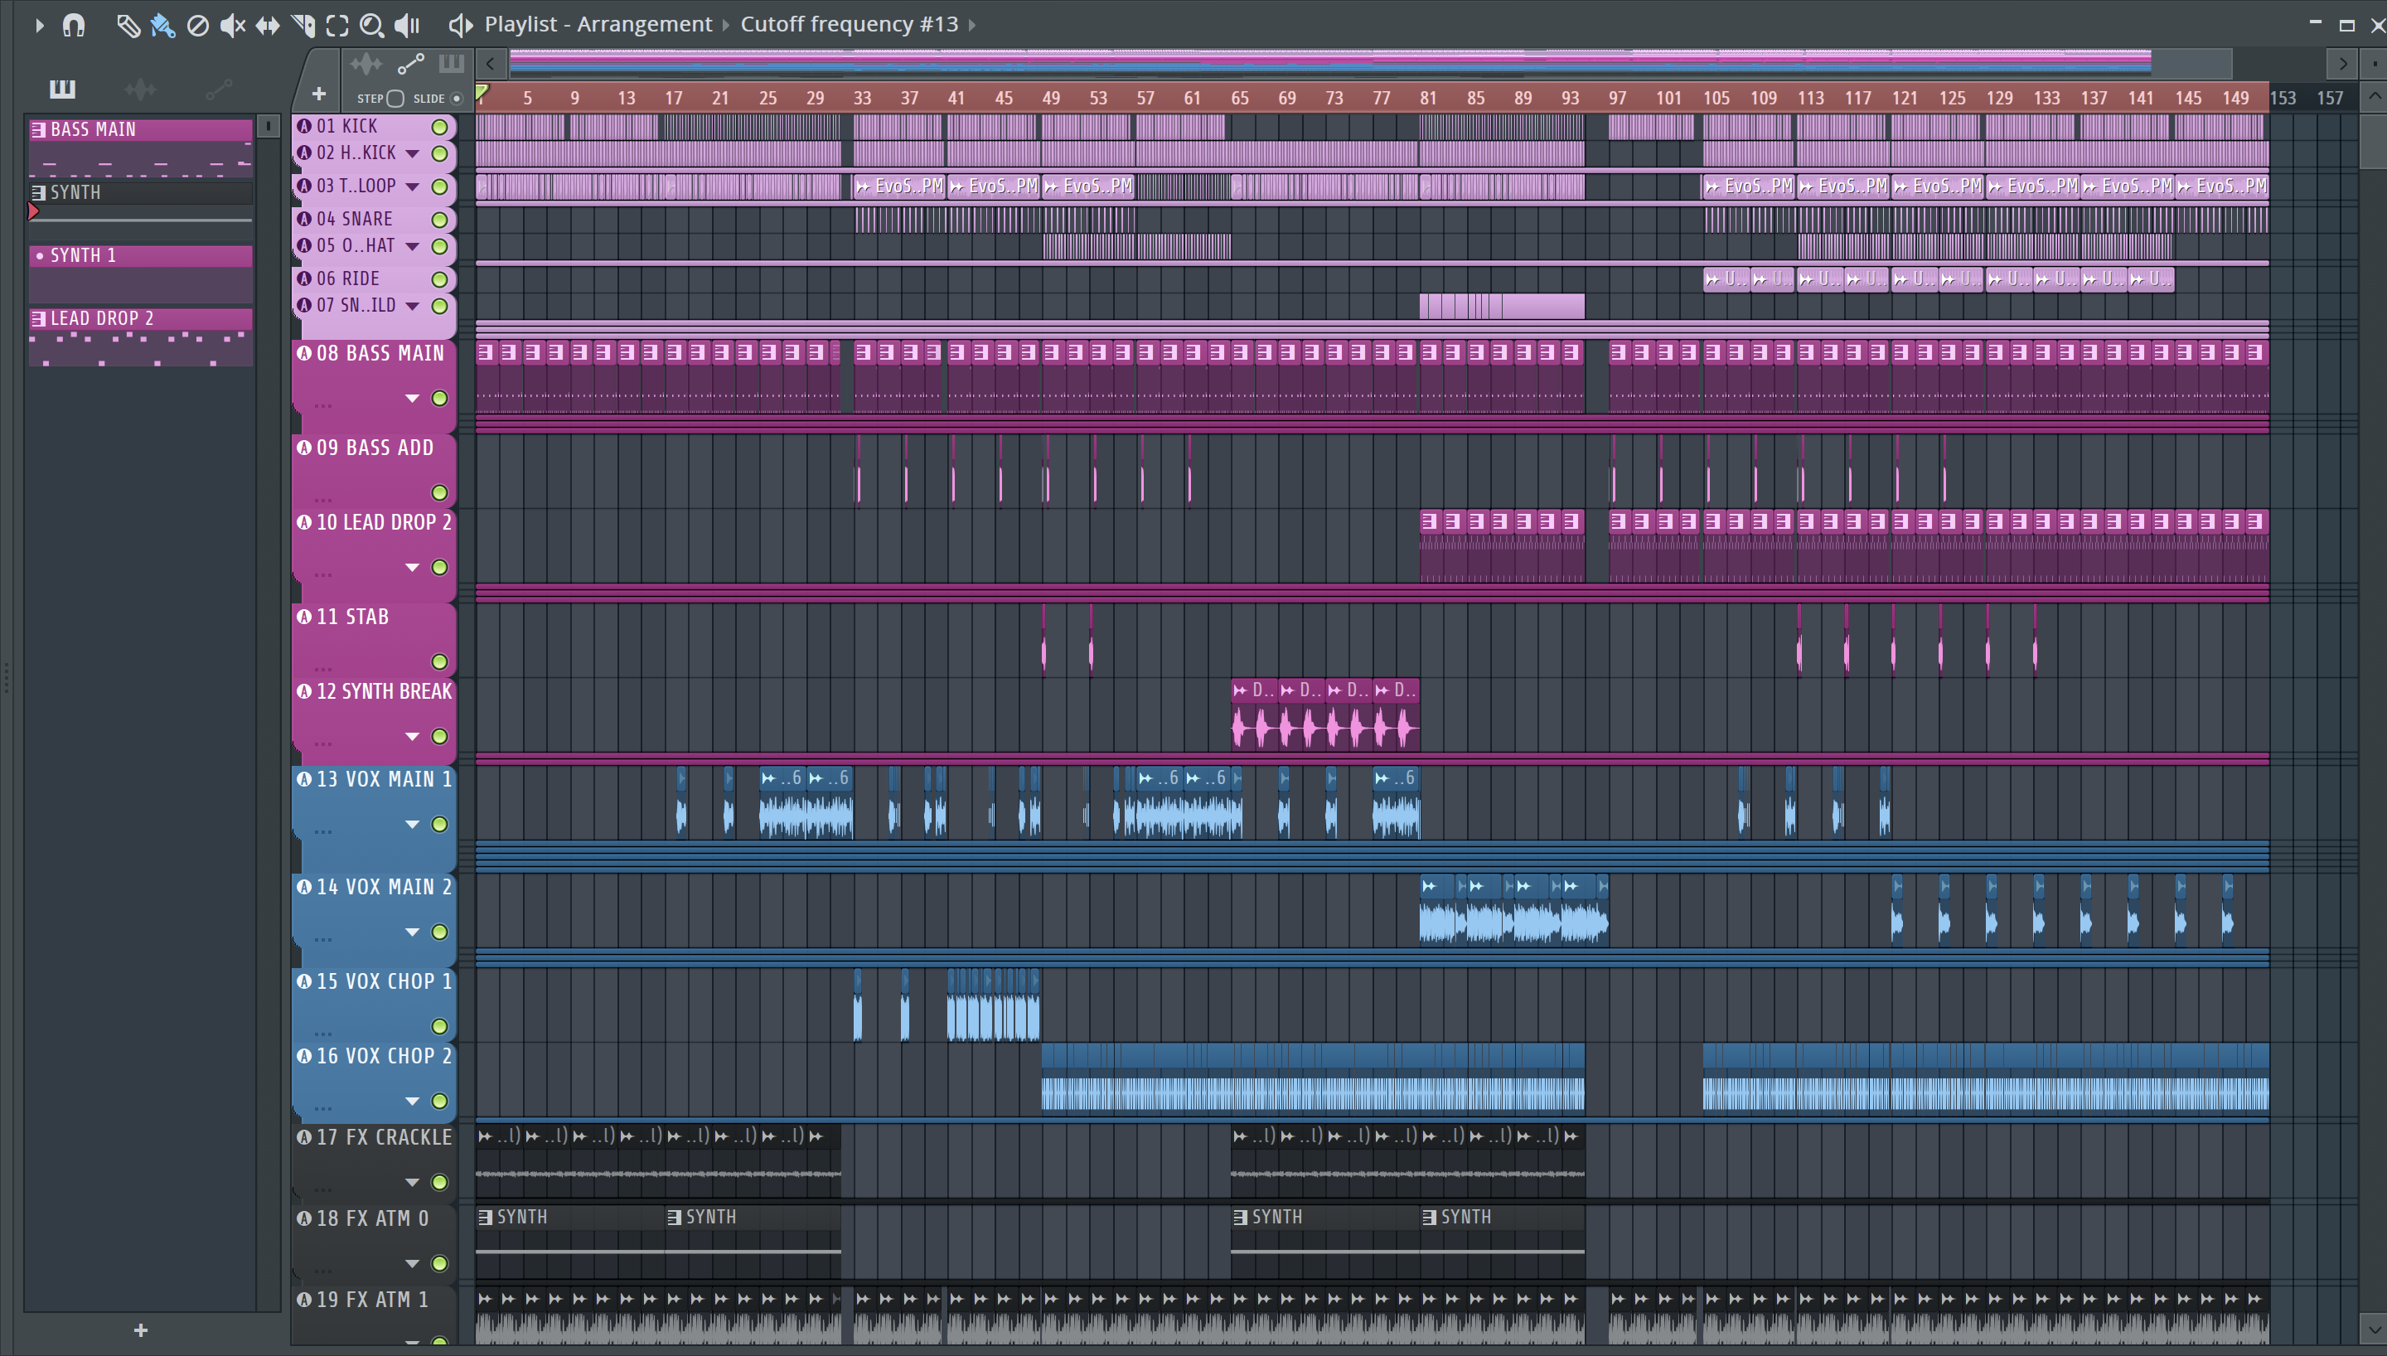The image size is (2387, 1356).
Task: Expand 10 LEAD DROP 2 dropdown arrow
Action: [413, 567]
